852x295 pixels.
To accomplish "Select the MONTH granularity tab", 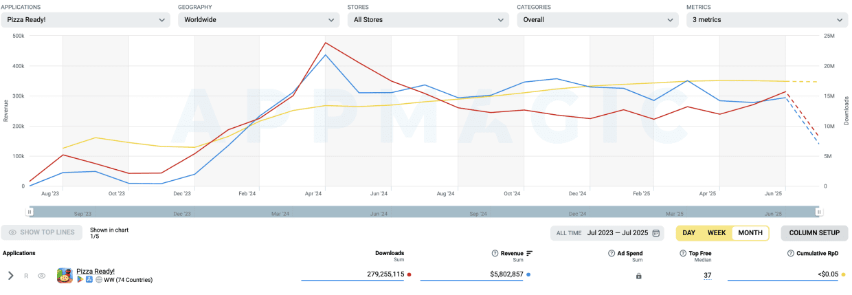I will click(750, 233).
